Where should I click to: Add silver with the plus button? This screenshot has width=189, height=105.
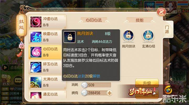[109, 93]
